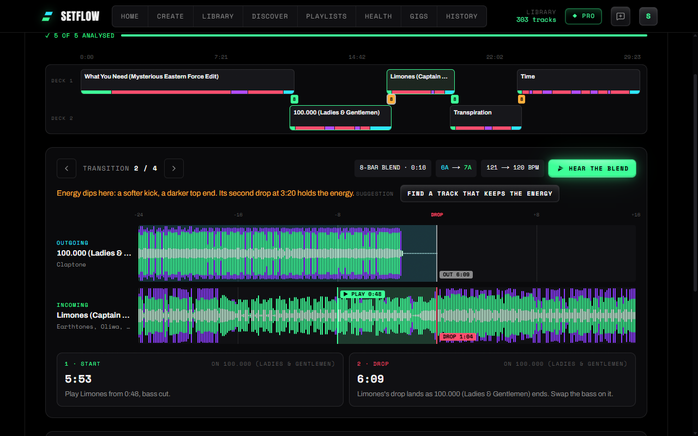The width and height of the screenshot is (698, 436).
Task: Open the History nav item
Action: click(x=462, y=16)
